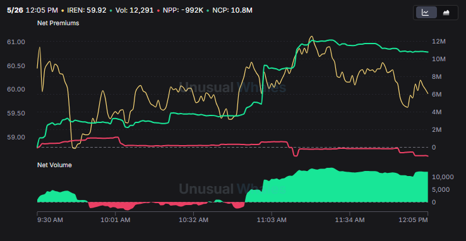Switch to line chart view
The image size is (466, 241).
click(x=426, y=13)
